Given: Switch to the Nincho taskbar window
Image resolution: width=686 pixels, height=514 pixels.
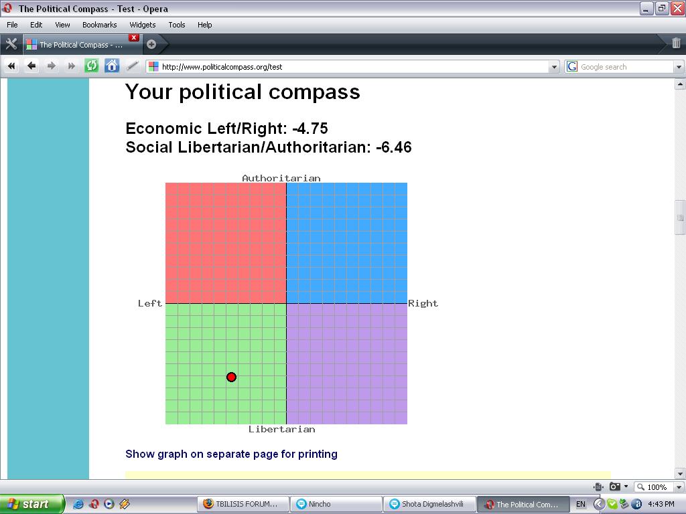Looking at the screenshot, I should pyautogui.click(x=336, y=504).
